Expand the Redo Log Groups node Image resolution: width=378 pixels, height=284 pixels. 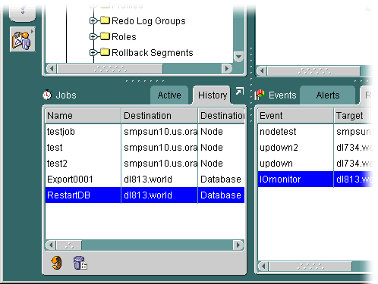93,21
